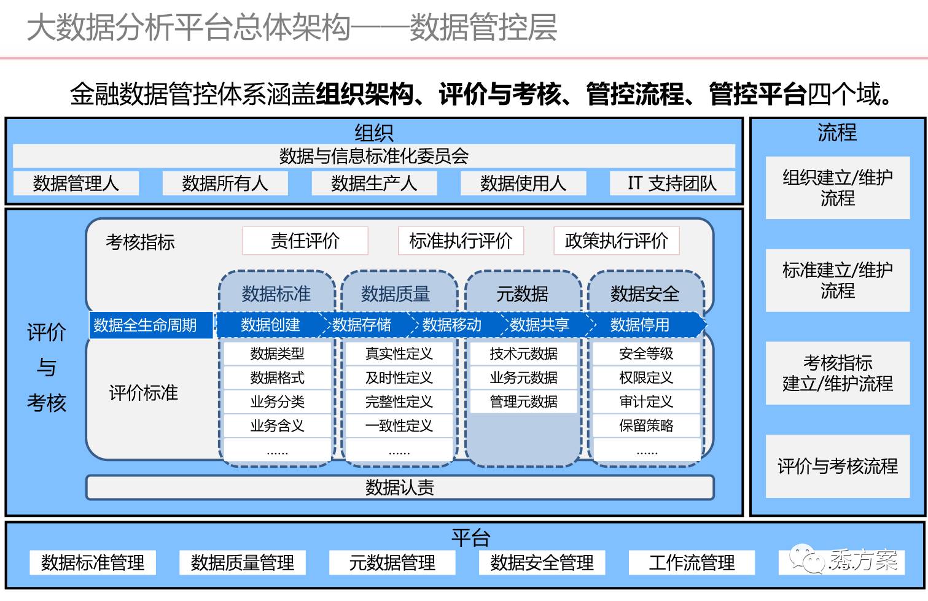Select the 完整性定义 cell

399,401
